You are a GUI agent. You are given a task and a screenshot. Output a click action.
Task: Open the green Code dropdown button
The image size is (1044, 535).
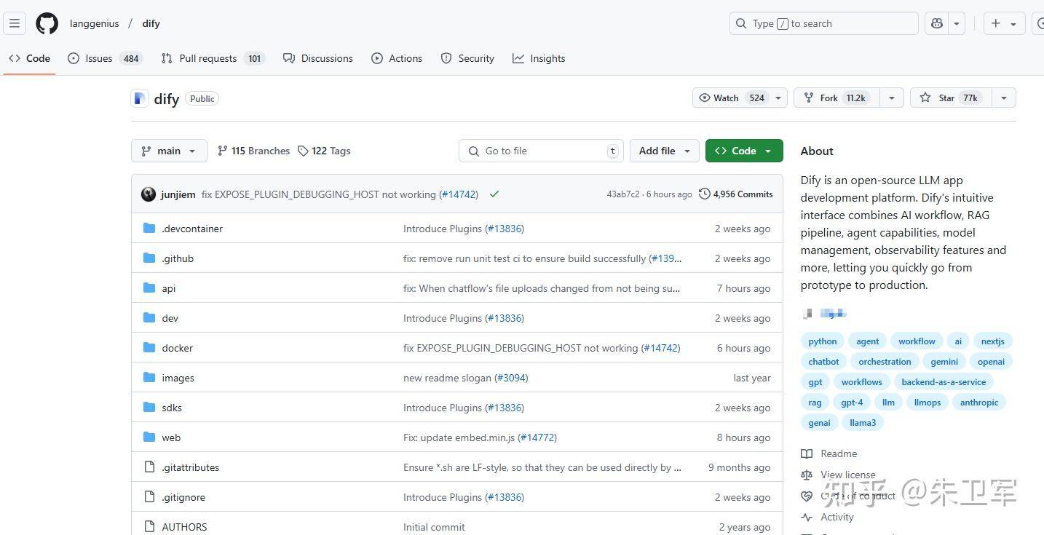[744, 151]
